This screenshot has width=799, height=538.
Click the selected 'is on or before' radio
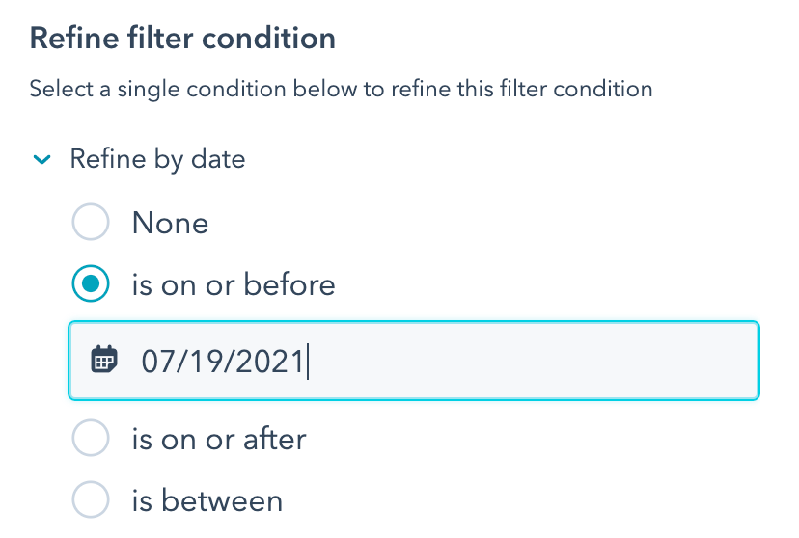point(91,284)
